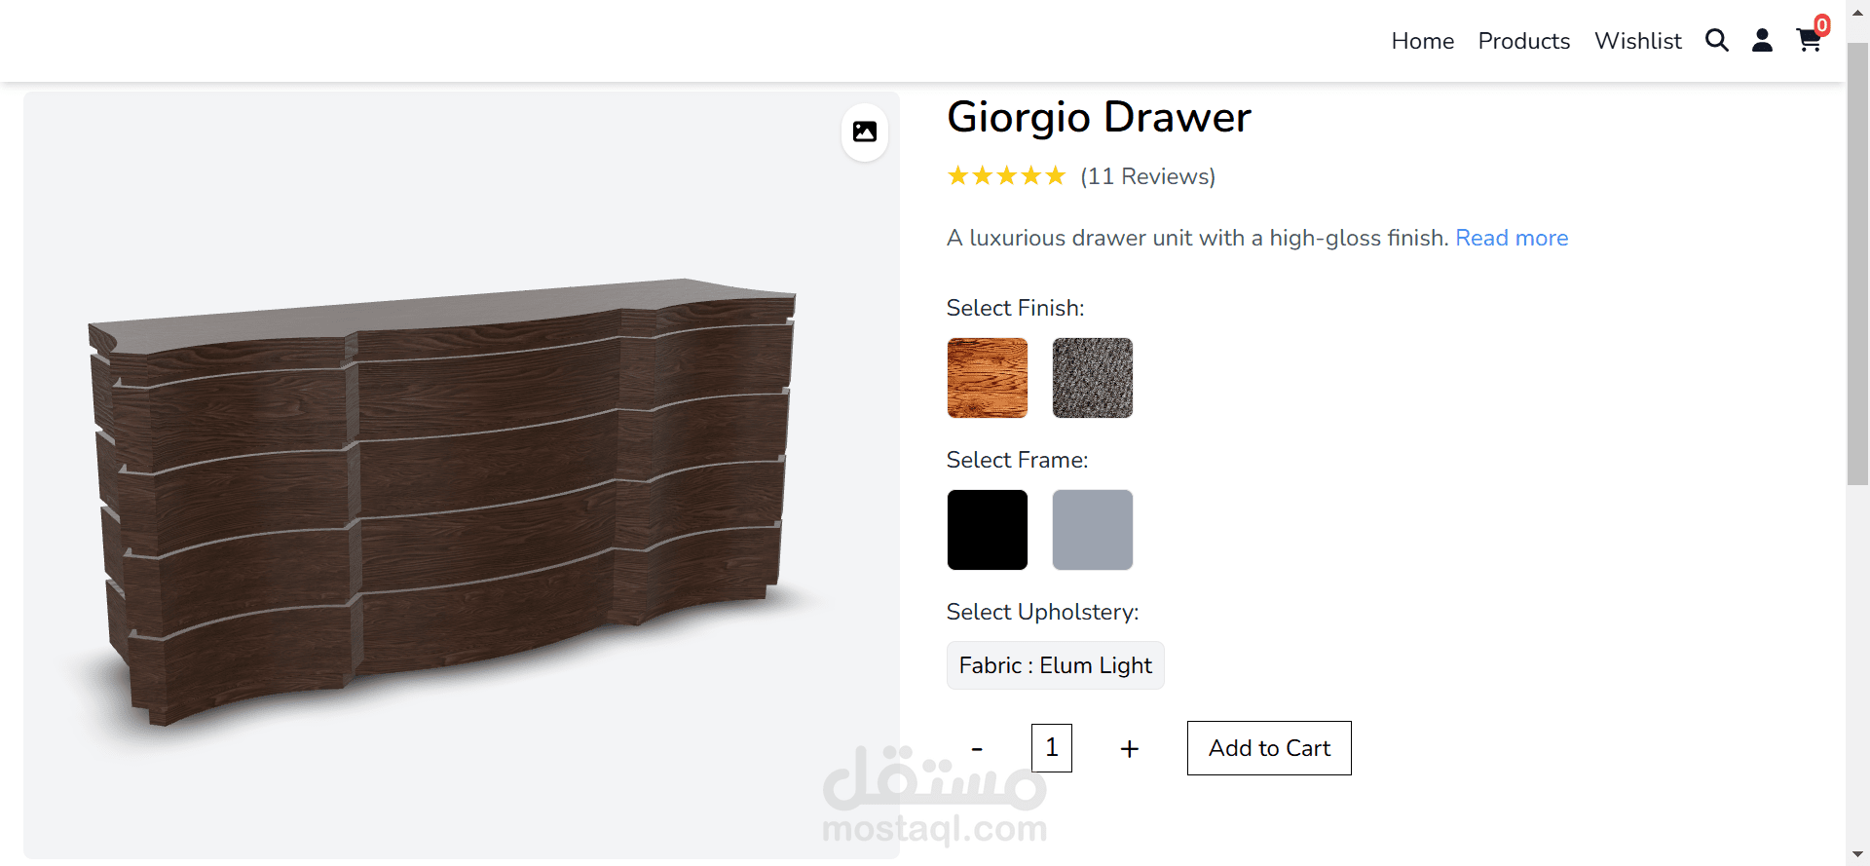Click the five-star rating icons

1007,176
